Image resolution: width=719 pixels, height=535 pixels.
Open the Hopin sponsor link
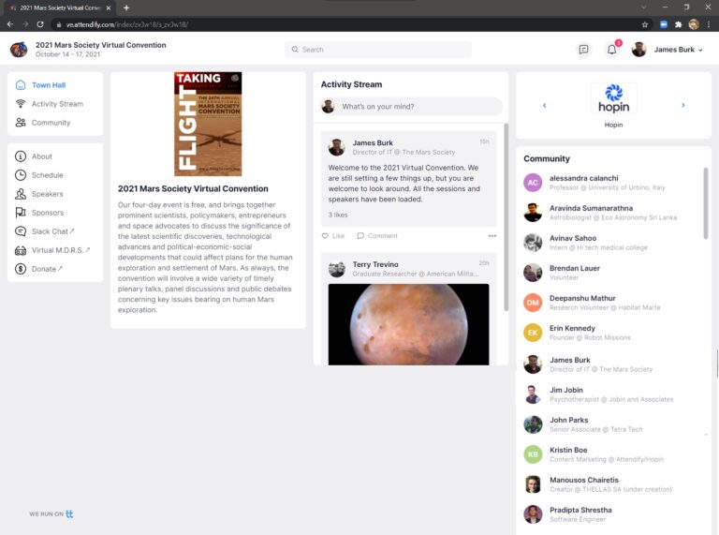[x=613, y=105]
